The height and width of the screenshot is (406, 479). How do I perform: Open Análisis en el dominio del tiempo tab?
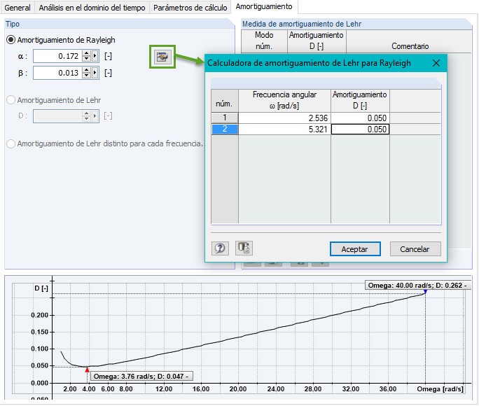[92, 8]
